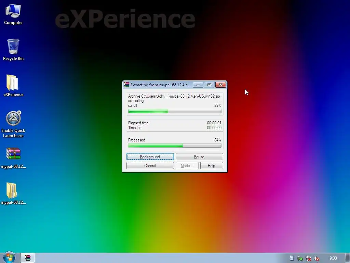
Task: Click Show desktop button at taskbar edge
Action: 348,258
